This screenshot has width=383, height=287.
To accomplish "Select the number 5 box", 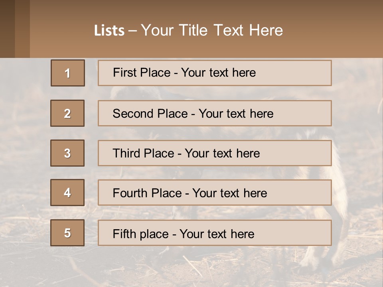I will point(67,233).
